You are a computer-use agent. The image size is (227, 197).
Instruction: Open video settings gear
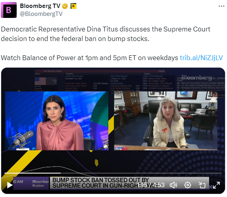click(188, 185)
